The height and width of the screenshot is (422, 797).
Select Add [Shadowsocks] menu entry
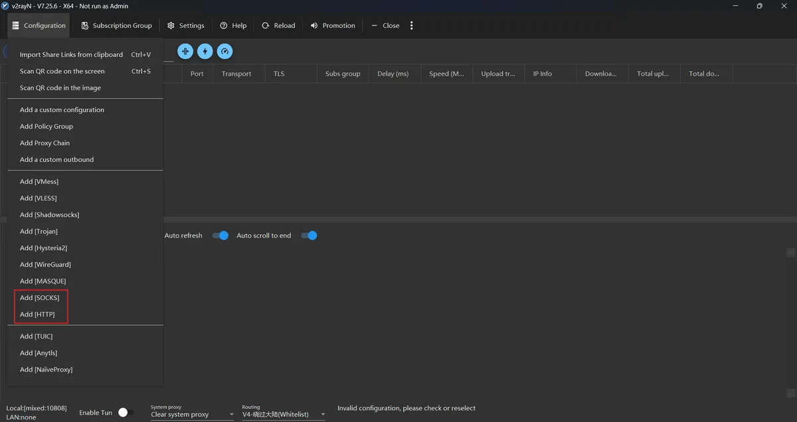[85, 214]
